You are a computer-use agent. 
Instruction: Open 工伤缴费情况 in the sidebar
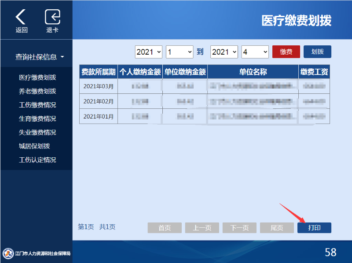pyautogui.click(x=37, y=105)
